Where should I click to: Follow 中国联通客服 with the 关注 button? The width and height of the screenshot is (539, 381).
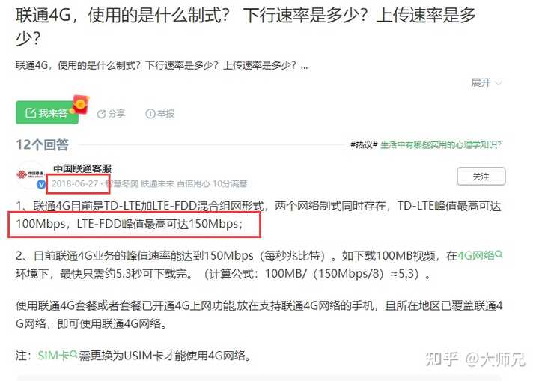(481, 177)
